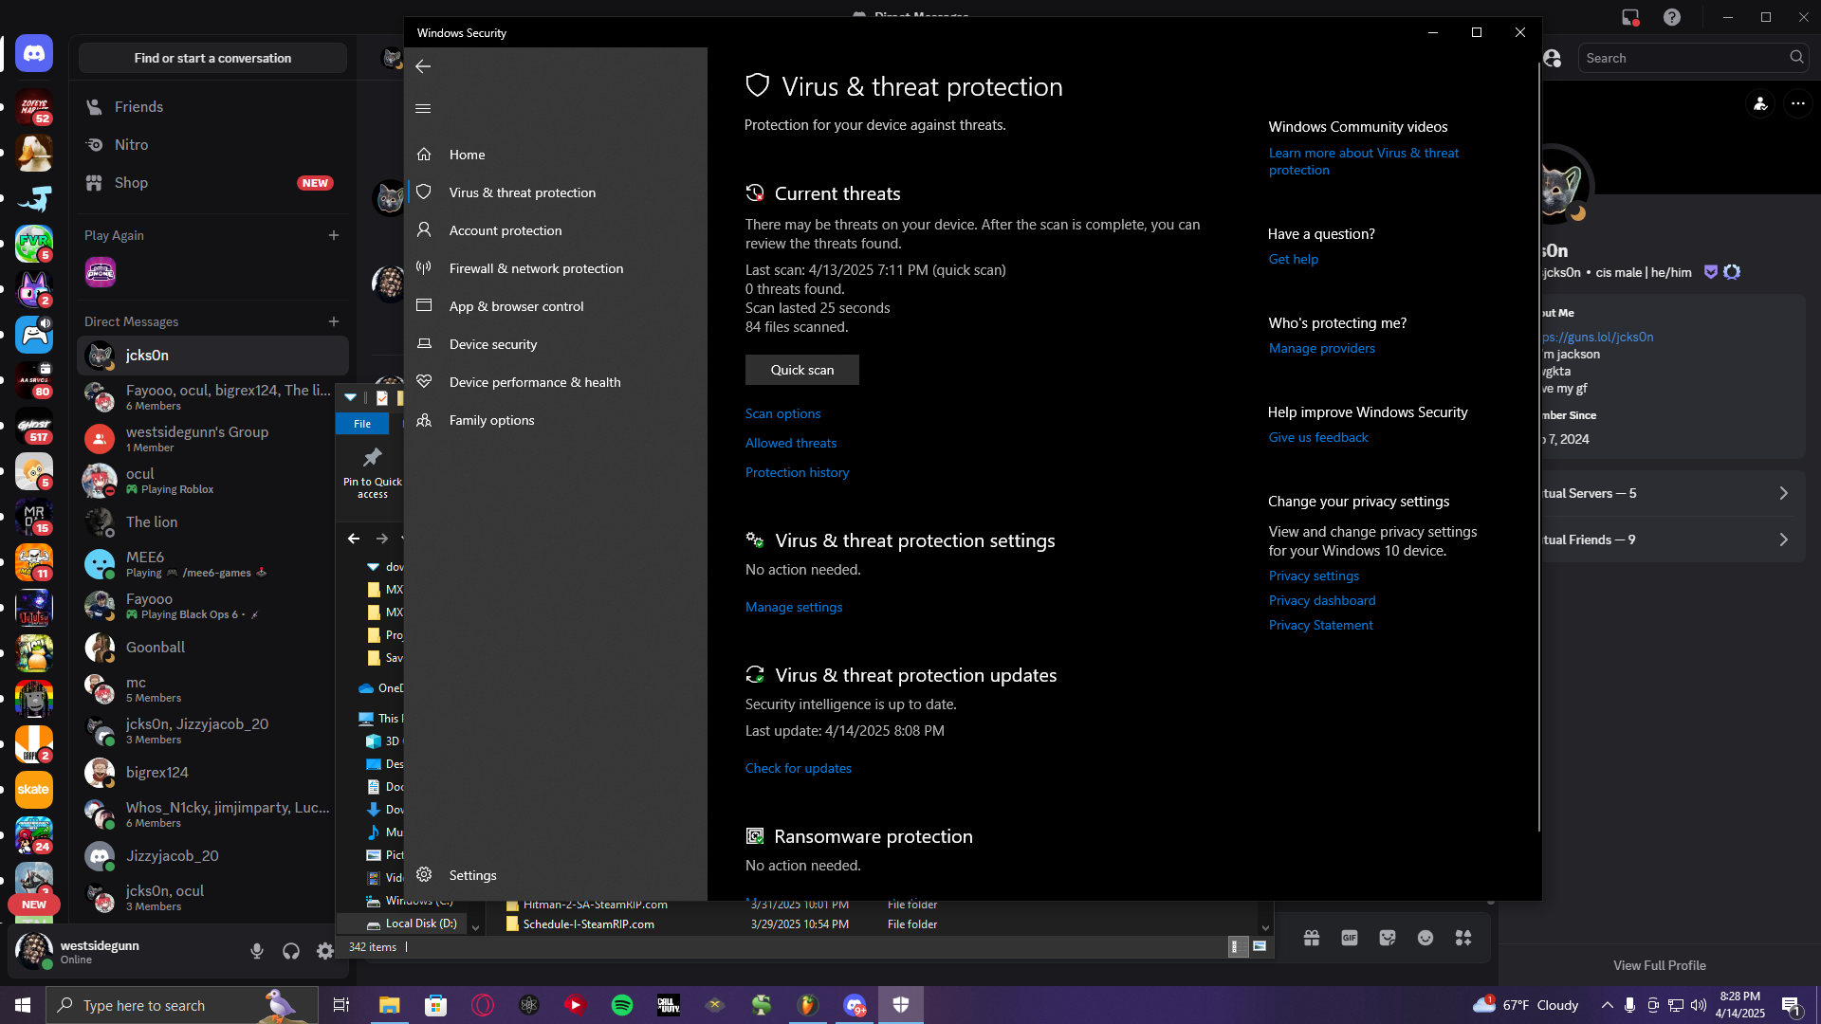This screenshot has width=1821, height=1024.
Task: Open Discord profile more options icon
Action: pyautogui.click(x=1797, y=103)
